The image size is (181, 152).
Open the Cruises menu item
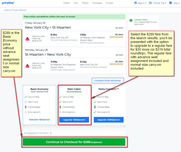[110, 3]
